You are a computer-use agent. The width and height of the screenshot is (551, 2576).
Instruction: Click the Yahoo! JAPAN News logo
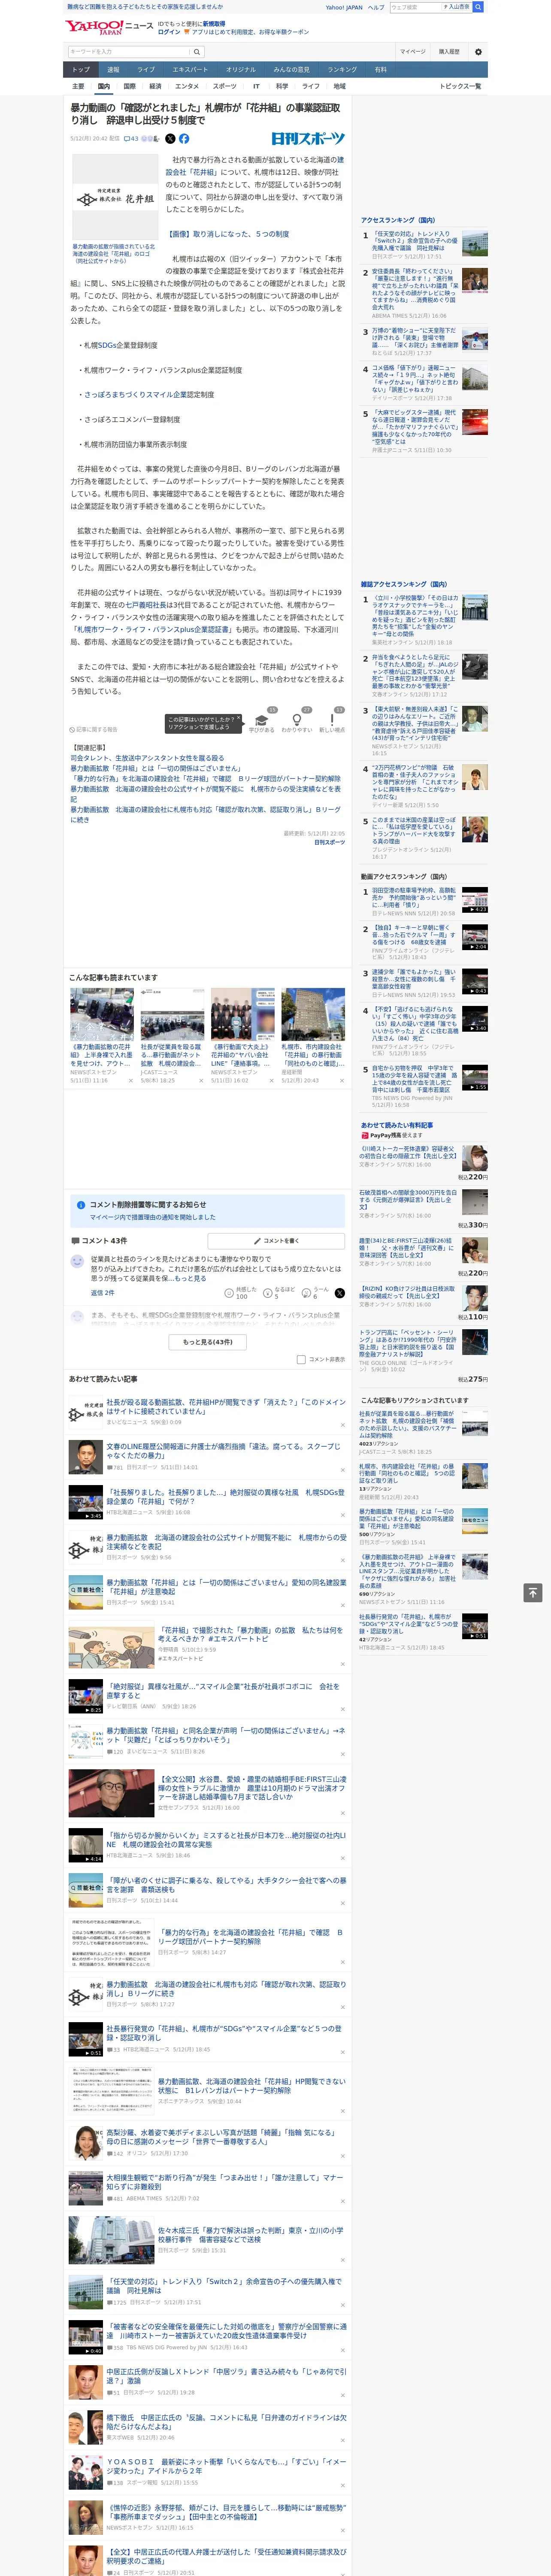(109, 27)
